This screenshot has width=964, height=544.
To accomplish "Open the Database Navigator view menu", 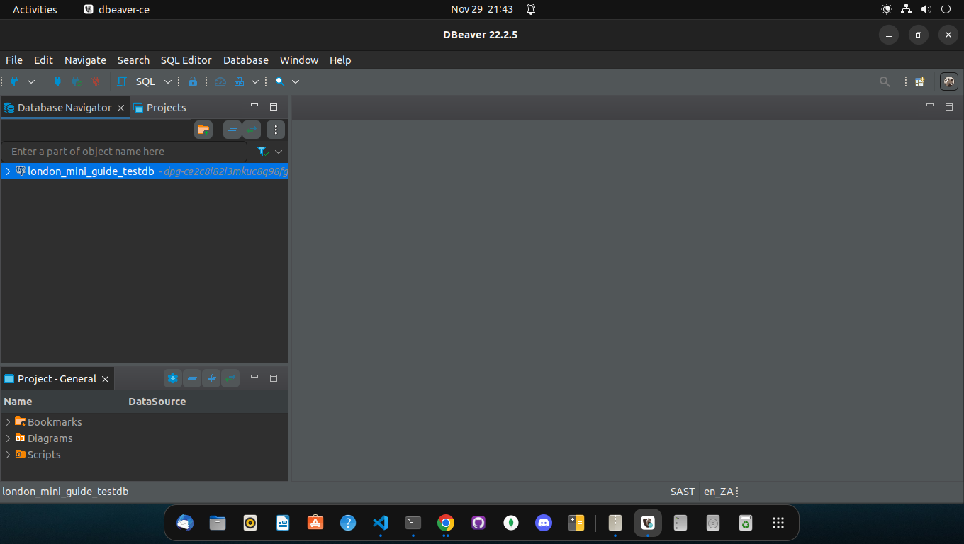I will click(x=275, y=130).
